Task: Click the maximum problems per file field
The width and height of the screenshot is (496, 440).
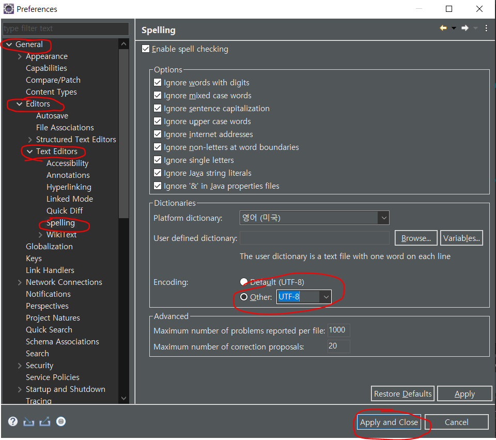Action: (x=339, y=330)
